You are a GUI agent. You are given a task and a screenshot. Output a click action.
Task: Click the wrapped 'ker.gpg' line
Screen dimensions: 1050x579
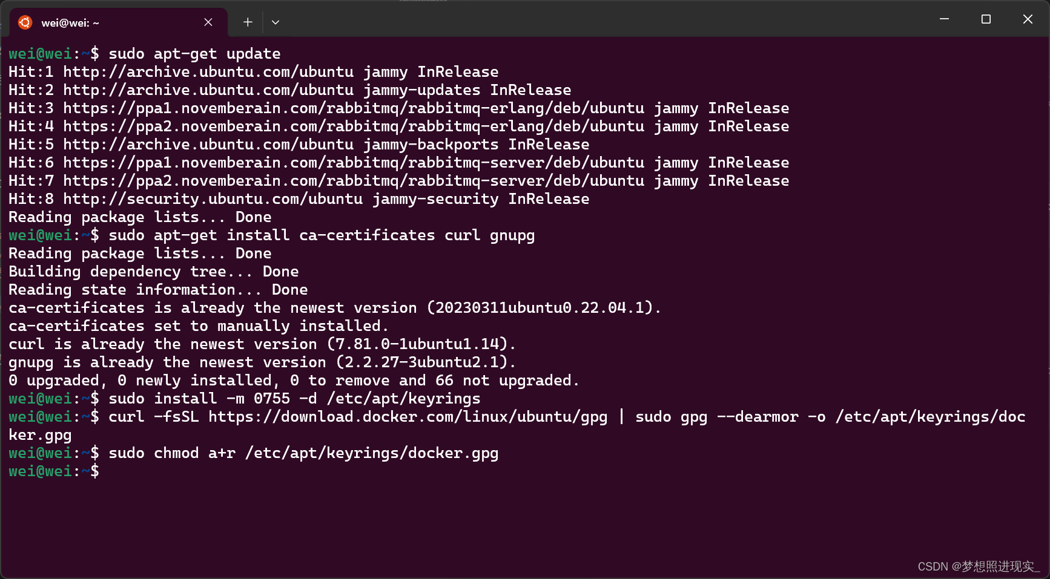(x=40, y=435)
